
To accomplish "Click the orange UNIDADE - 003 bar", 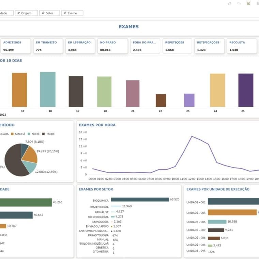I will 232,212.
